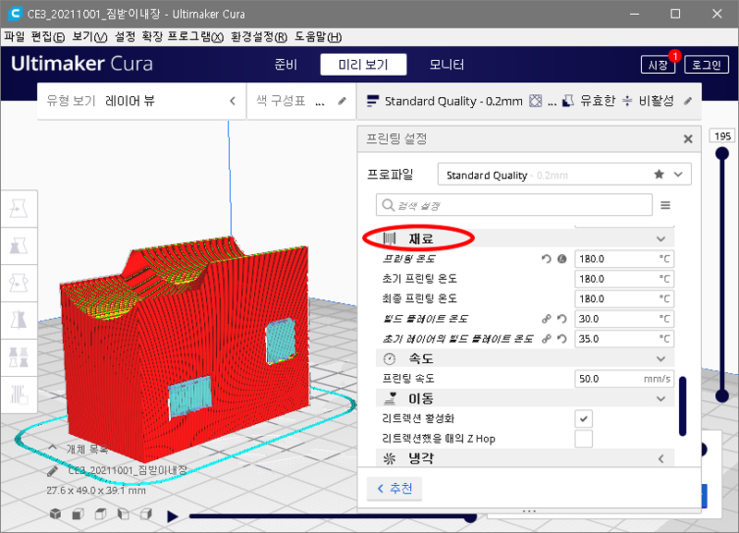Open settings visibility hamburger menu
The height and width of the screenshot is (533, 739).
pos(665,205)
